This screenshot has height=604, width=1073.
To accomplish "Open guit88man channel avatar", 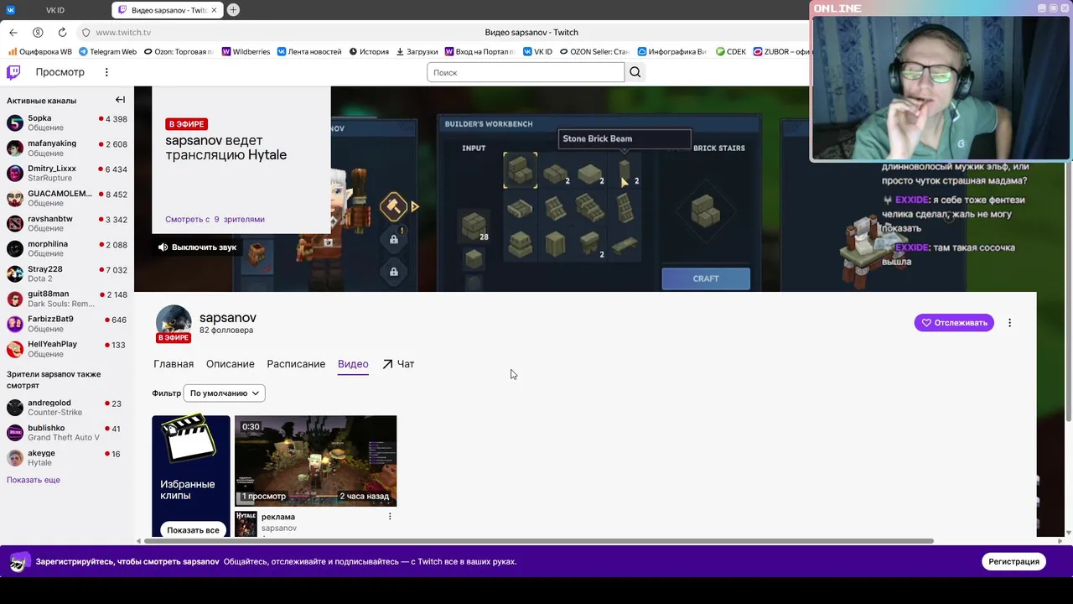I will click(x=15, y=299).
